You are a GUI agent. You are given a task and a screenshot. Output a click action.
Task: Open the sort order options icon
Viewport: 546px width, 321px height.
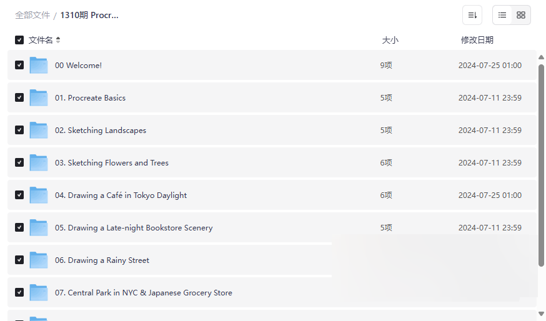[472, 15]
